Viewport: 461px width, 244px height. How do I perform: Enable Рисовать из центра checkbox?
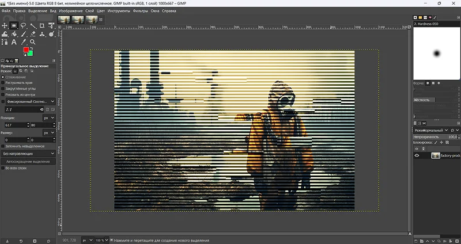pyautogui.click(x=3, y=95)
